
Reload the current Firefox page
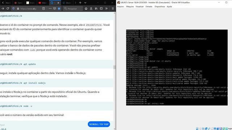tap(8, 9)
